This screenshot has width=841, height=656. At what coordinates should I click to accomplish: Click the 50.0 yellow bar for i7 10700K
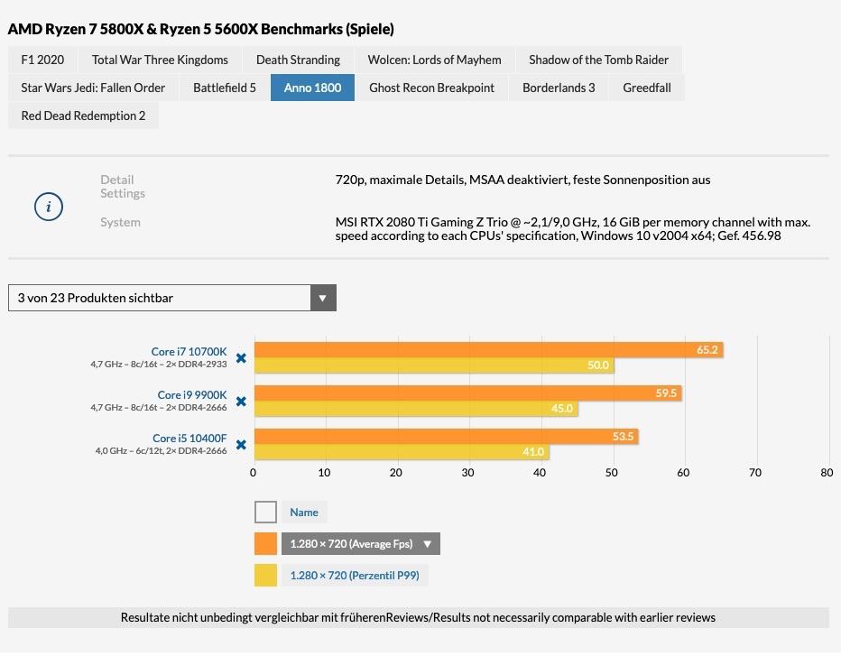pyautogui.click(x=434, y=365)
